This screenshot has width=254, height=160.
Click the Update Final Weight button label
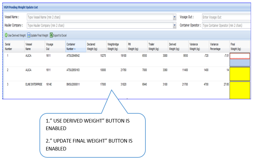[39, 35]
